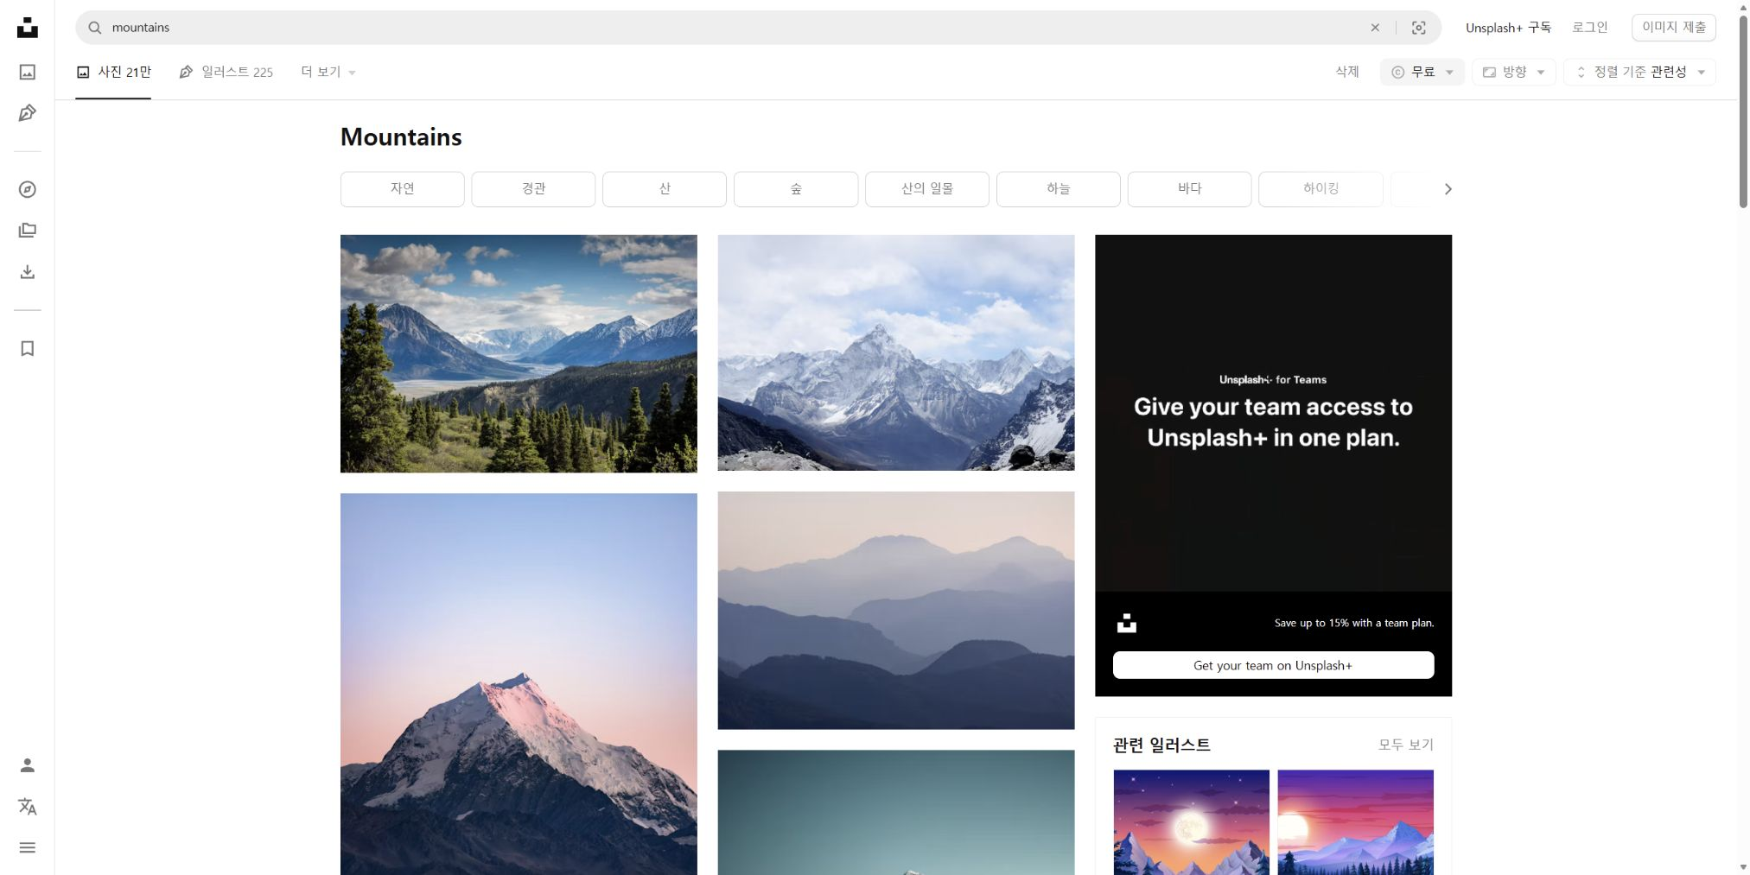Click the magnifier search icon
The width and height of the screenshot is (1750, 875).
pos(95,28)
